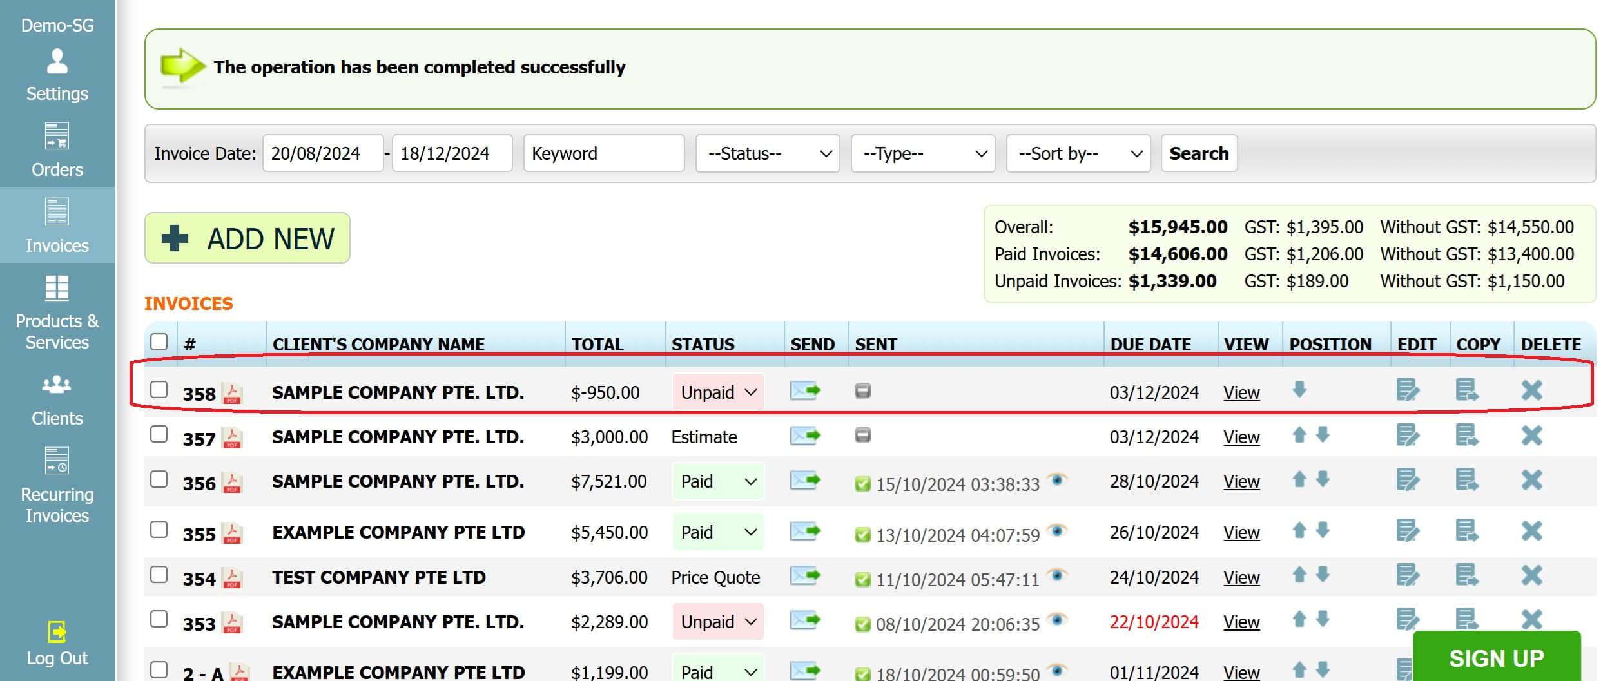Screen dimensions: 1621x681
Task: Tick the checkbox for invoice 356
Action: click(x=159, y=479)
